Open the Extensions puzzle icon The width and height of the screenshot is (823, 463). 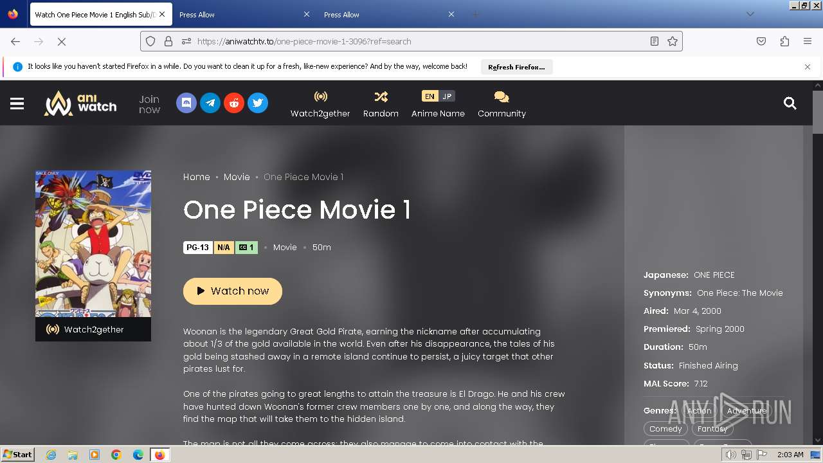(784, 41)
